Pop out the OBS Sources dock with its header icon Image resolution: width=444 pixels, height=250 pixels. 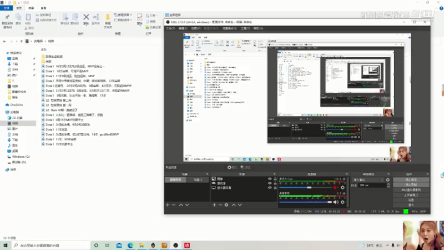point(274,174)
